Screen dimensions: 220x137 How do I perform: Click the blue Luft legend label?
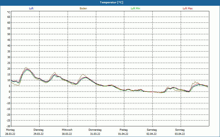click(x=31, y=8)
